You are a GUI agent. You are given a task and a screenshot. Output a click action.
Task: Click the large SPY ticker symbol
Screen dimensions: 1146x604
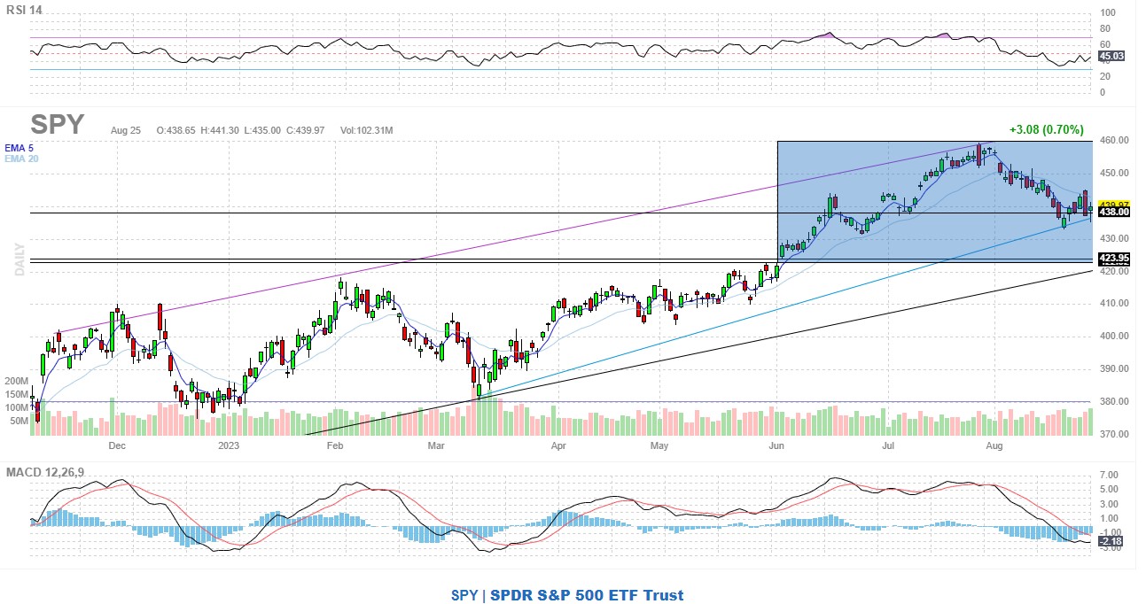(x=58, y=125)
